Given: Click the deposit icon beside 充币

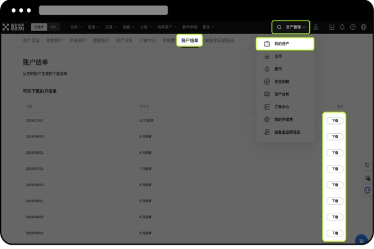Looking at the screenshot, I should coord(267,57).
